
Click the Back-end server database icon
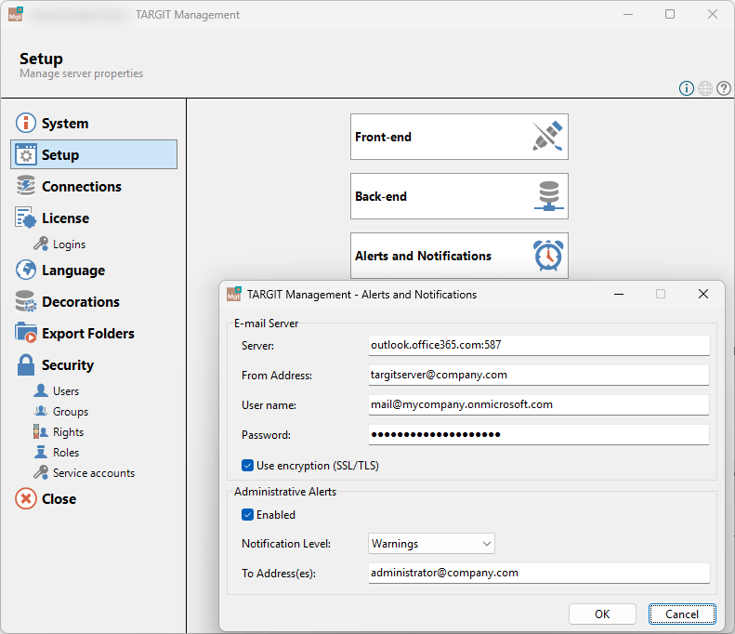point(549,196)
